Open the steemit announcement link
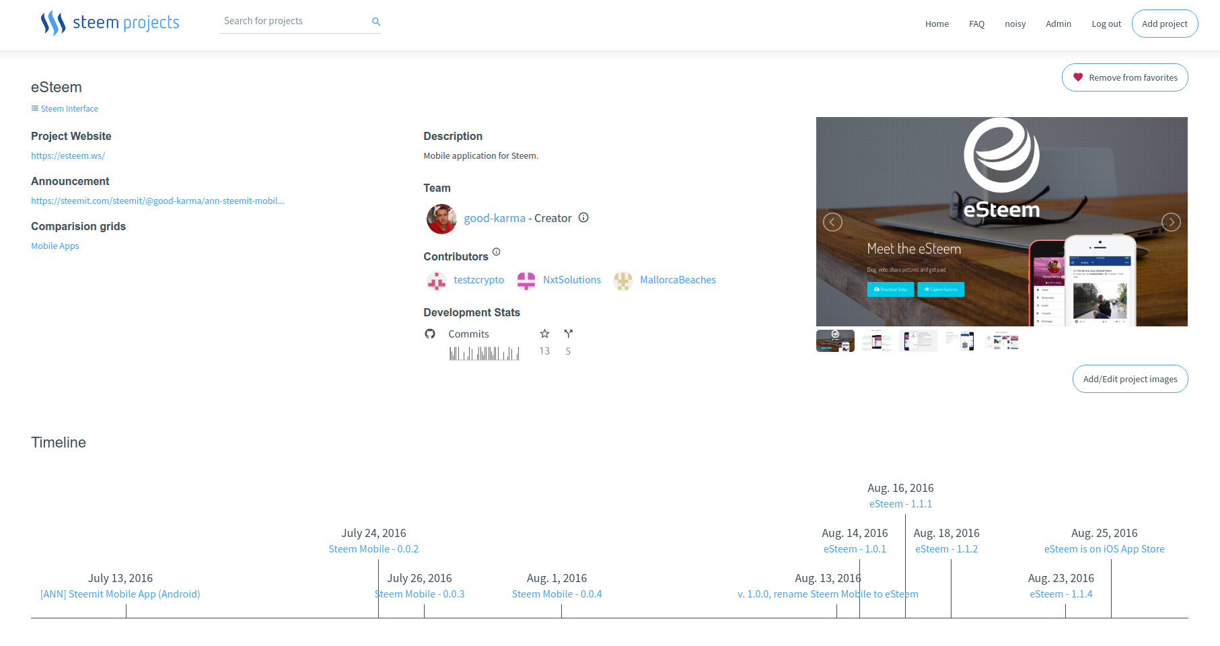The image size is (1220, 646). [157, 201]
